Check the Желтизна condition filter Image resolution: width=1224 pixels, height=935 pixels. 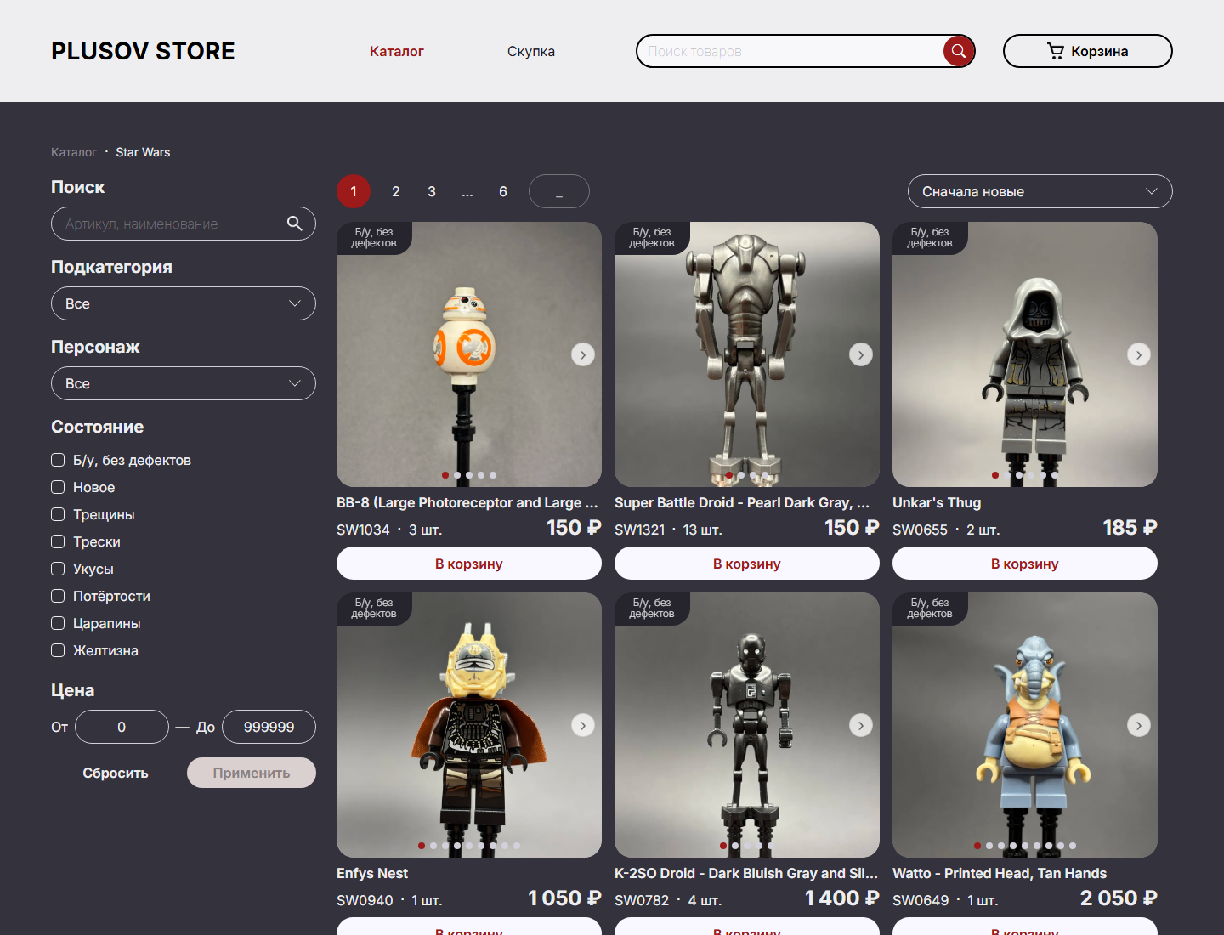click(x=58, y=650)
